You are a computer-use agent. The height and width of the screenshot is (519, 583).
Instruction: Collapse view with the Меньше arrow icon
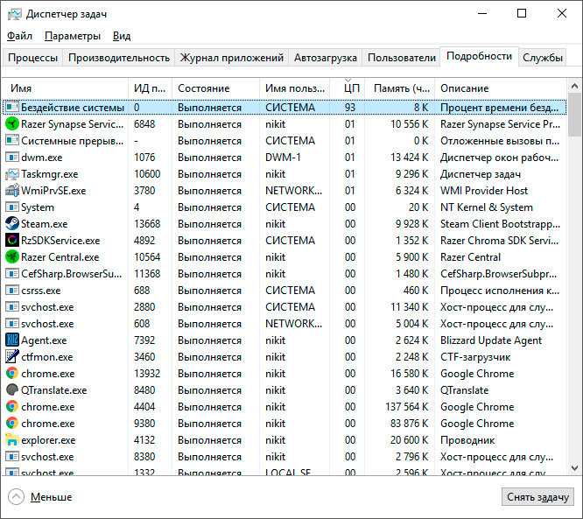[x=16, y=497]
